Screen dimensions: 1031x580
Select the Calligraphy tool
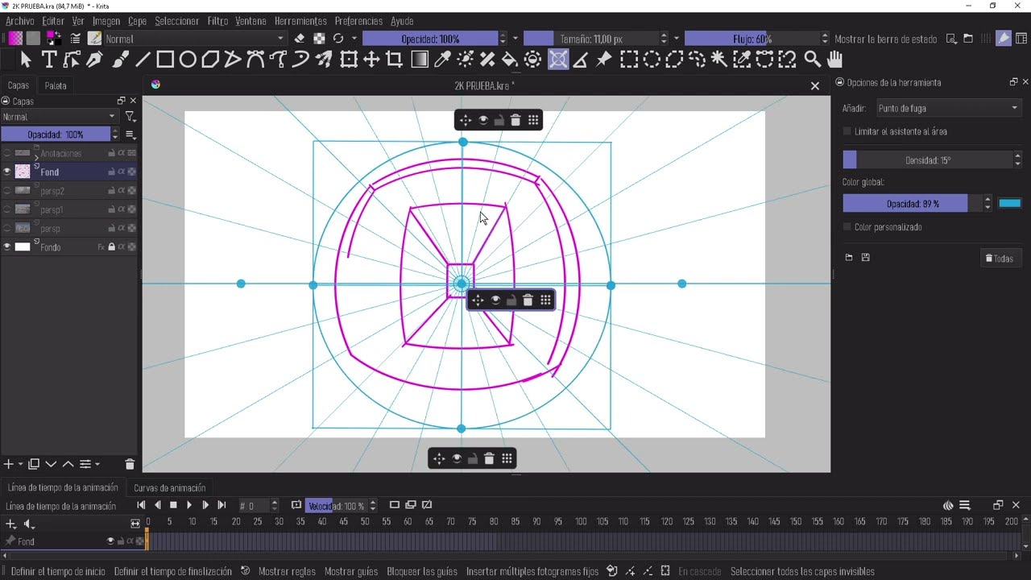tap(96, 59)
